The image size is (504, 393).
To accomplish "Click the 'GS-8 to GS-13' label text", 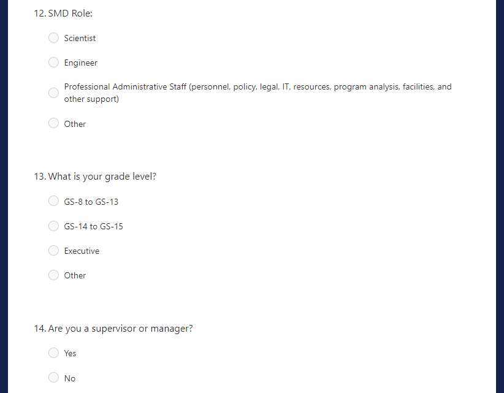I will (91, 202).
